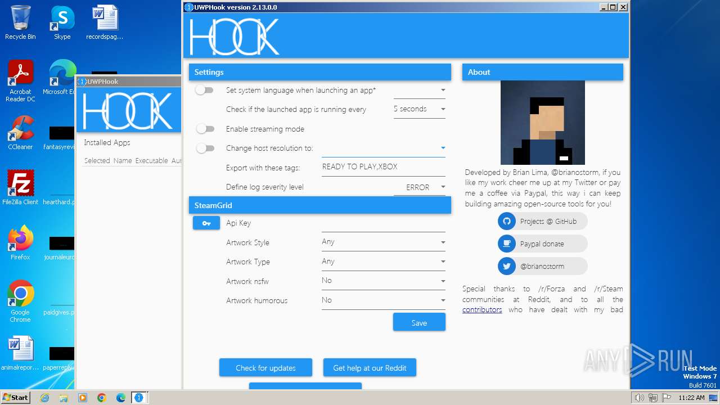Click the SteamGrid section header
The height and width of the screenshot is (405, 720).
(320, 205)
